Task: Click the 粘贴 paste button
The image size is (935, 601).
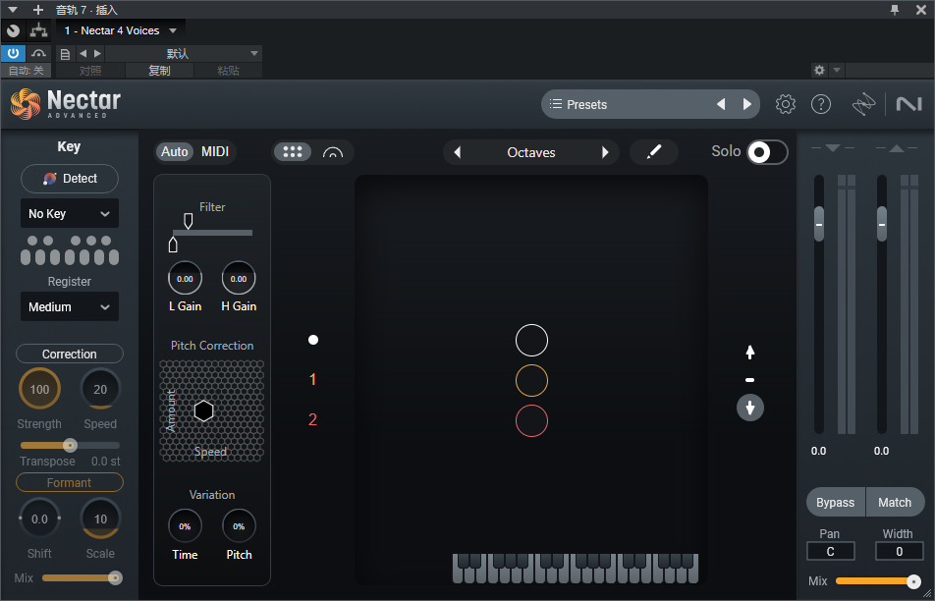Action: (229, 71)
